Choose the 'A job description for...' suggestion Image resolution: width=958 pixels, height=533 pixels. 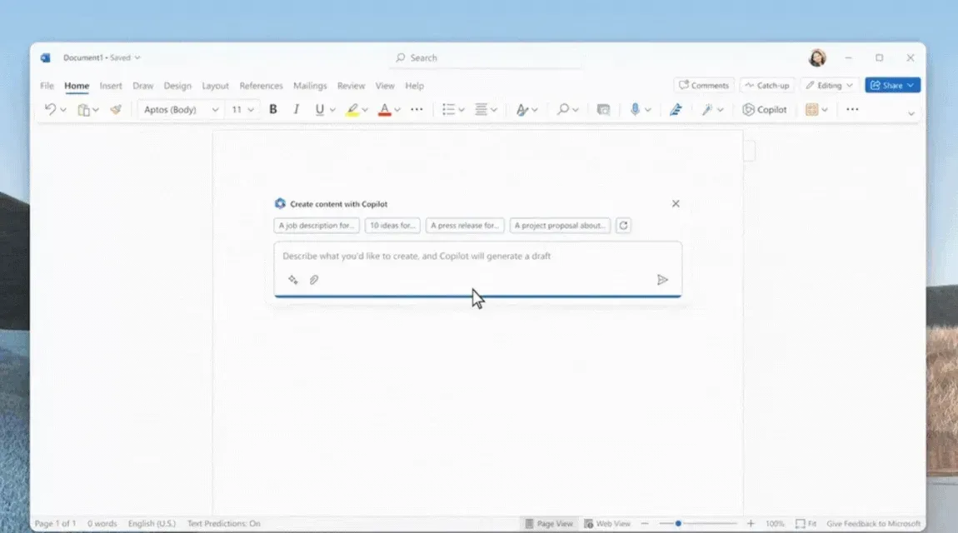[x=317, y=226]
